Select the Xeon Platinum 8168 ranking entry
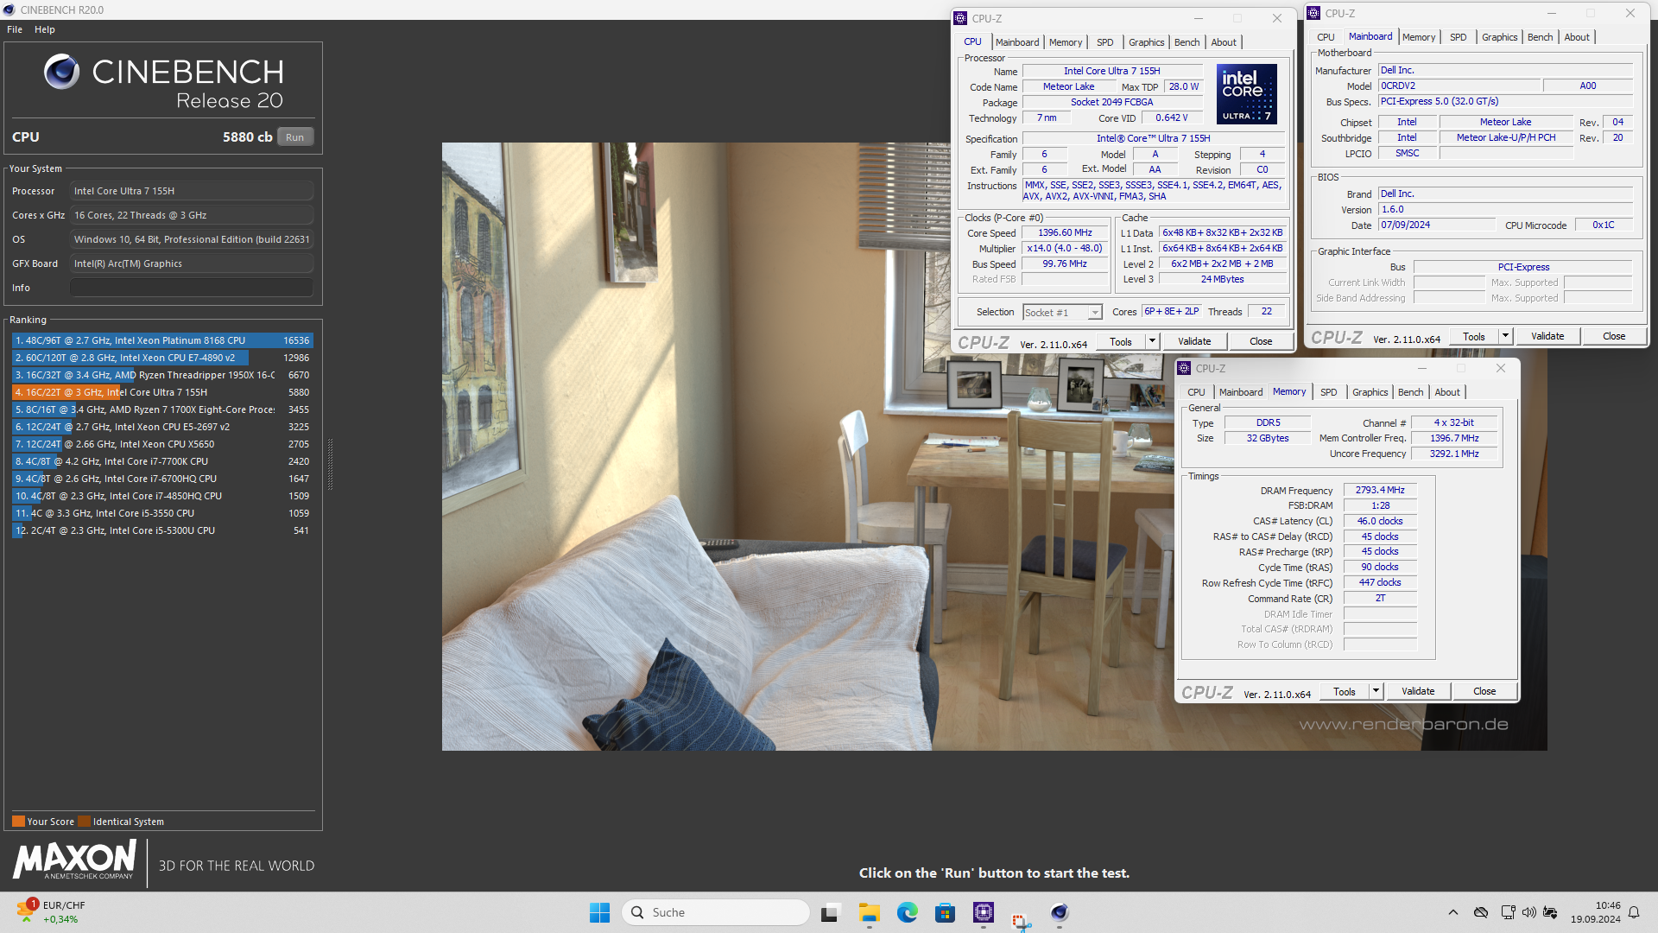 click(162, 340)
